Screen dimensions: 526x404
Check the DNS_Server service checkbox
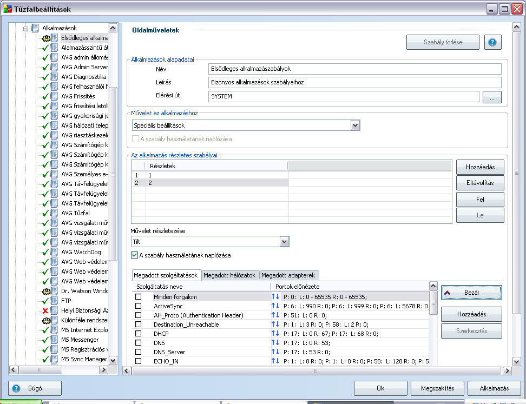(138, 352)
